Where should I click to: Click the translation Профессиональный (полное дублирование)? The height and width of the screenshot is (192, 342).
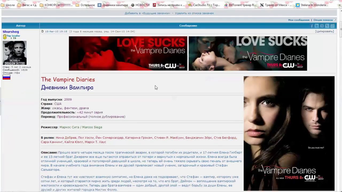91,117
